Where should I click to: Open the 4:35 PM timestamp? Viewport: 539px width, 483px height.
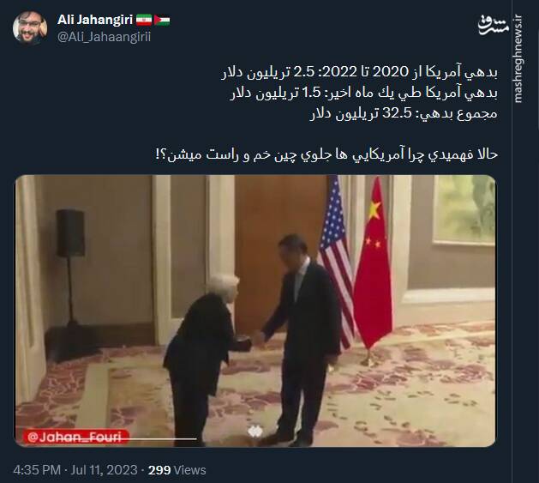(37, 470)
